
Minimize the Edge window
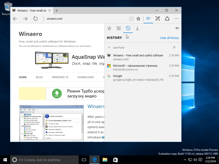pyautogui.click(x=157, y=10)
